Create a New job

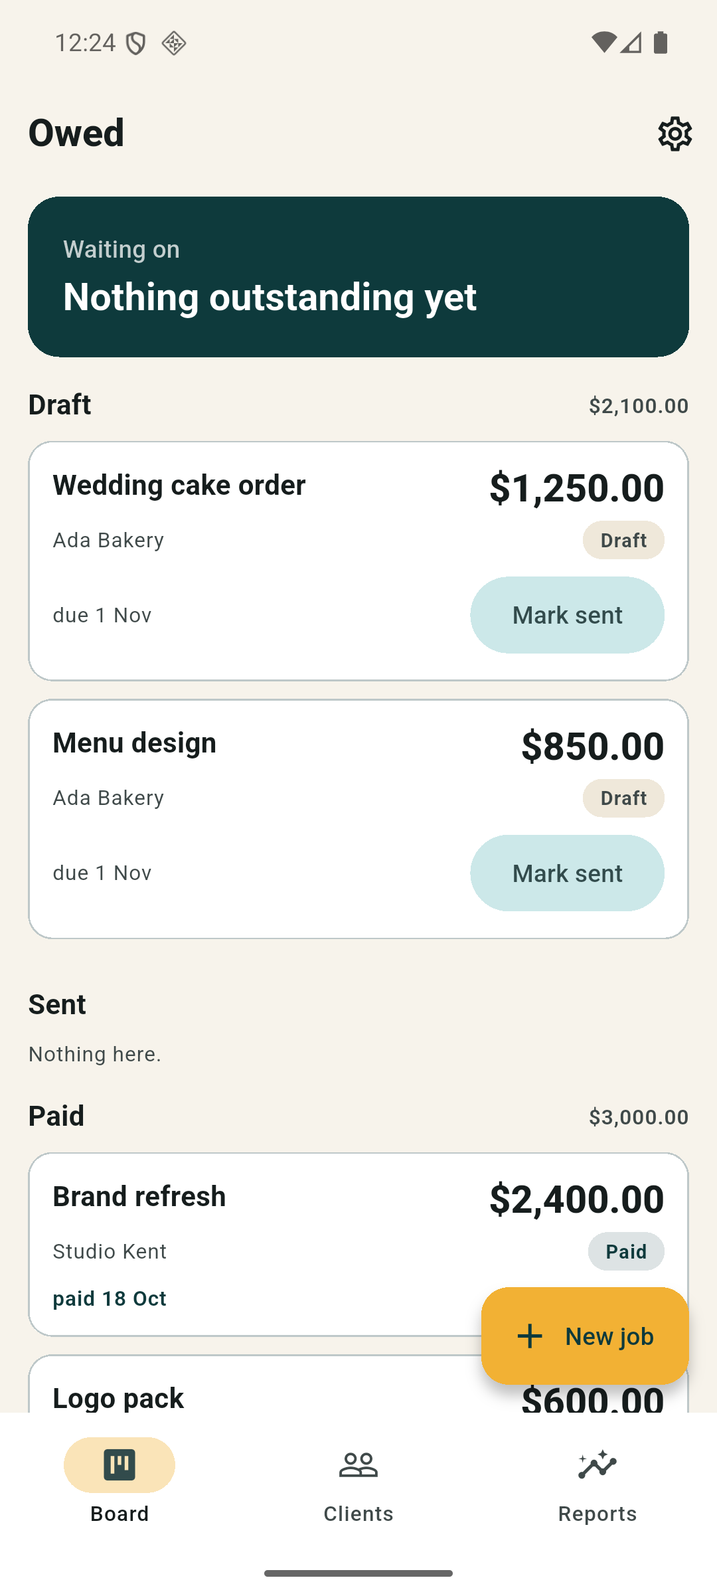click(x=585, y=1336)
